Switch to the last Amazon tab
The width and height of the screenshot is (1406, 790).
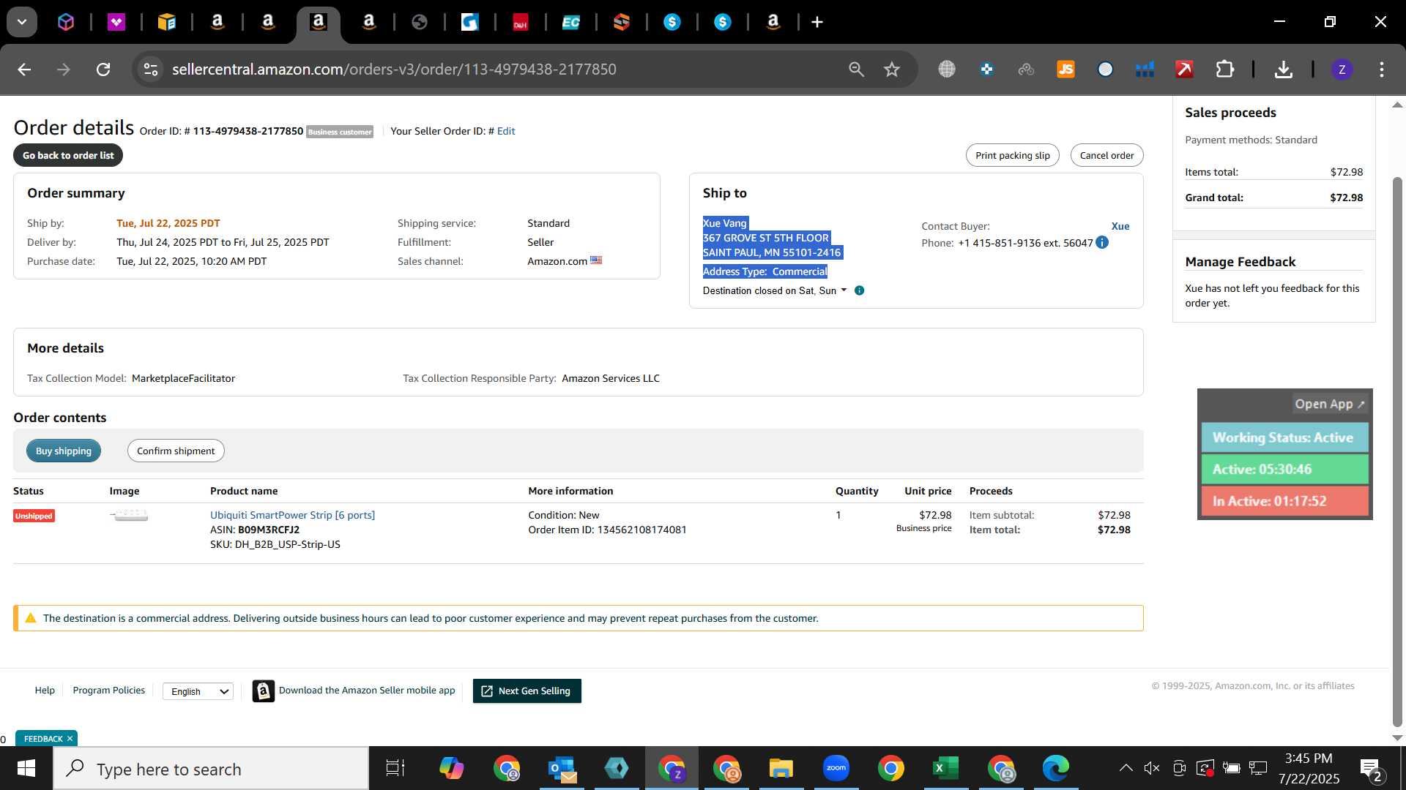tap(773, 23)
